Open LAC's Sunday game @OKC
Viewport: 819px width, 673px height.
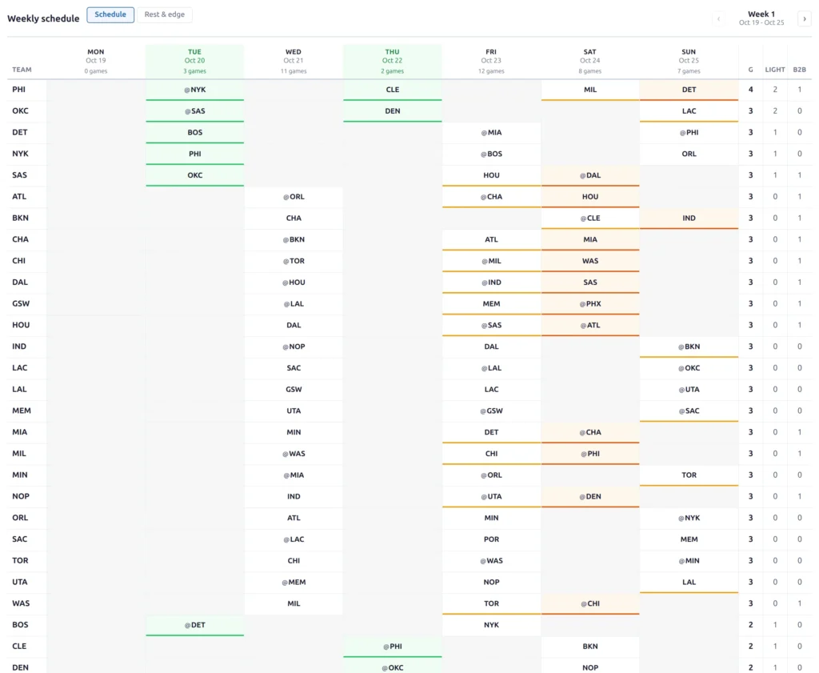(x=689, y=368)
